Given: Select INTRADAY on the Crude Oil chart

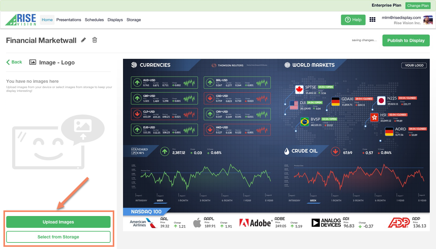Looking at the screenshot, I should click(x=294, y=200).
